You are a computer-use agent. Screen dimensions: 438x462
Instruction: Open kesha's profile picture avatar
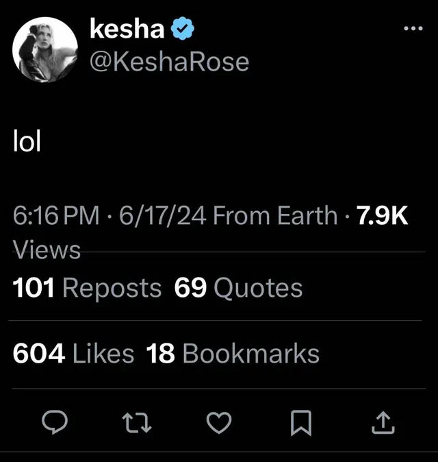click(x=45, y=49)
